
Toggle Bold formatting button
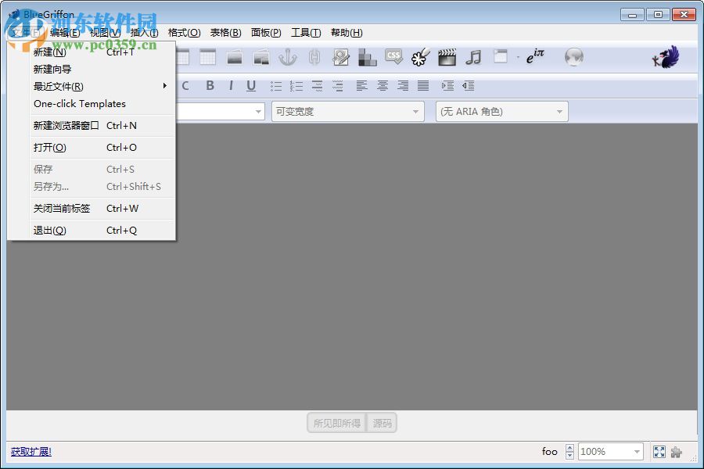pyautogui.click(x=210, y=86)
